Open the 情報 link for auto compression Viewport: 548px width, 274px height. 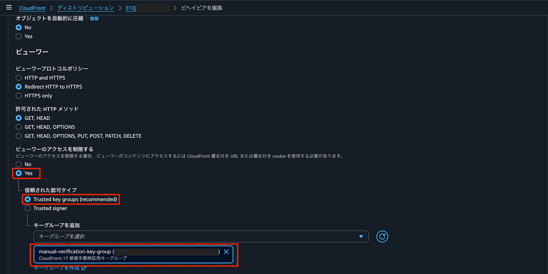click(94, 19)
